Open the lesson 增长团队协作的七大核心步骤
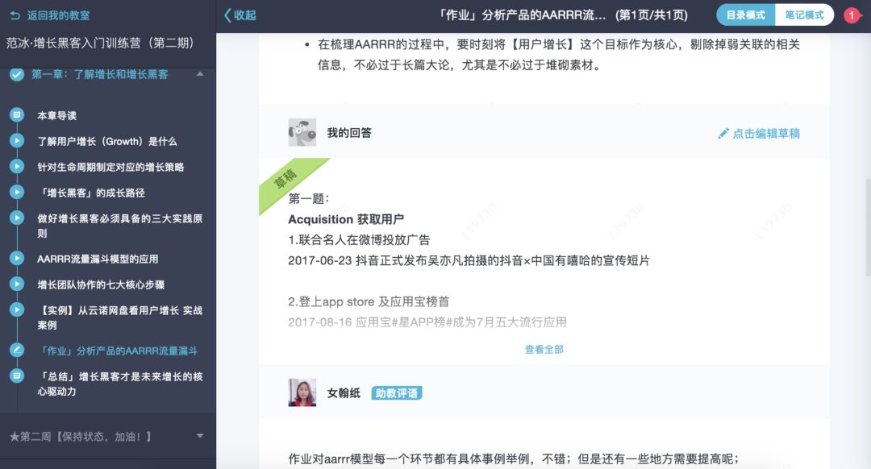This screenshot has width=871, height=469. click(x=101, y=284)
